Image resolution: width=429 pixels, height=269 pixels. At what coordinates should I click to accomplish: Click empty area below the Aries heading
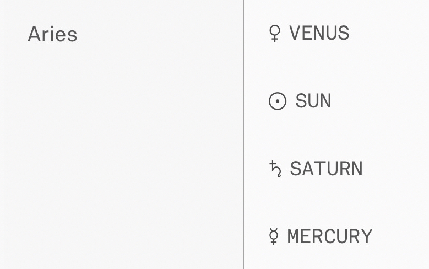pos(121,154)
